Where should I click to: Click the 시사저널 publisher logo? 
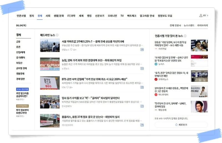point(156,49)
